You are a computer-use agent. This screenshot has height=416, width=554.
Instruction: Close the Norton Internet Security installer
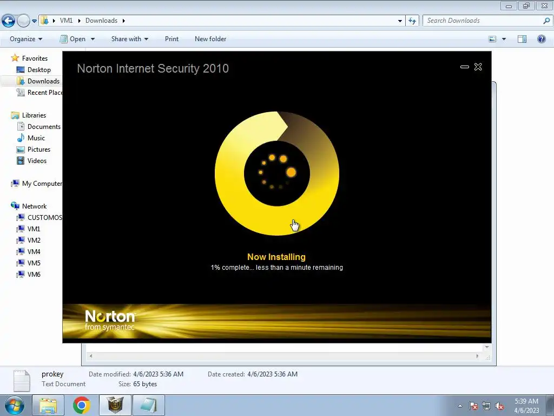click(x=478, y=67)
